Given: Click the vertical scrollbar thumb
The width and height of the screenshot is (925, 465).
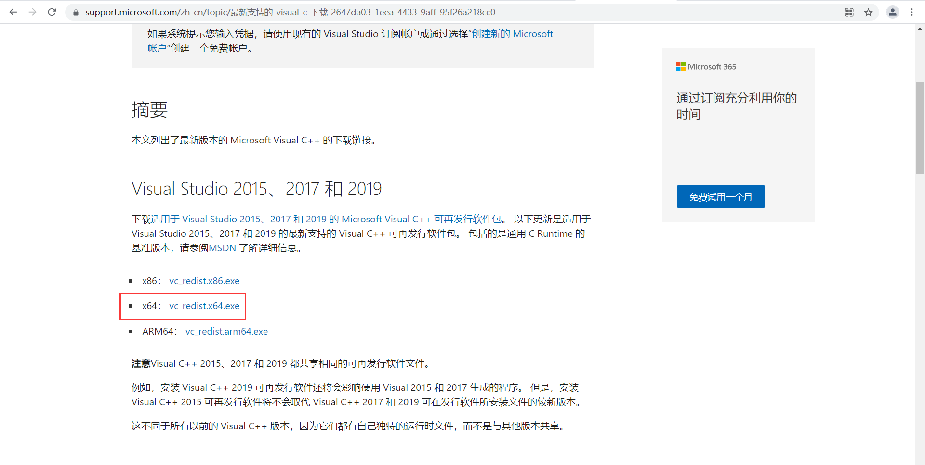Looking at the screenshot, I should 920,128.
